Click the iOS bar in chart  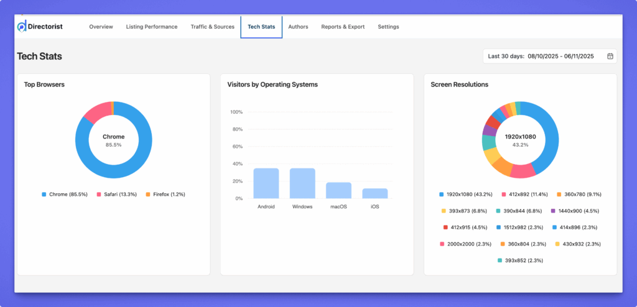[x=375, y=193]
